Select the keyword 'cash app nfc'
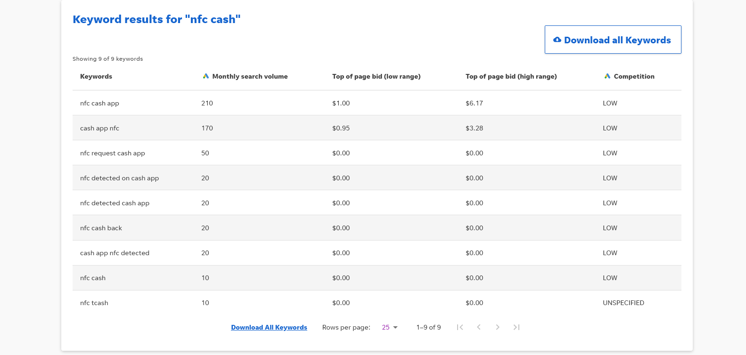Viewport: 746px width, 355px height. [99, 128]
